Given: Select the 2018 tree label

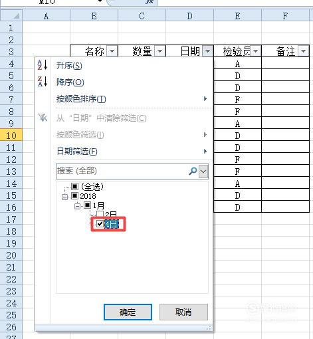Looking at the screenshot, I should 88,196.
